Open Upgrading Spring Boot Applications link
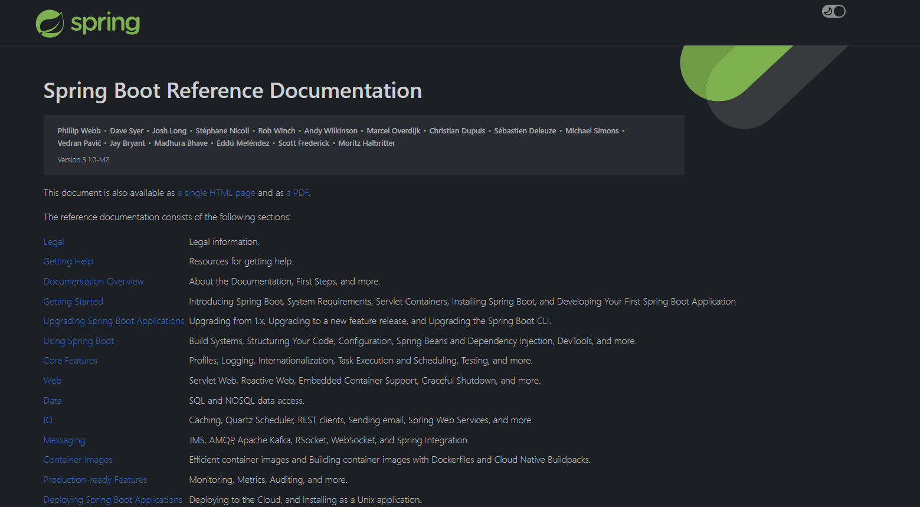Viewport: 920px width, 507px height. coord(113,321)
